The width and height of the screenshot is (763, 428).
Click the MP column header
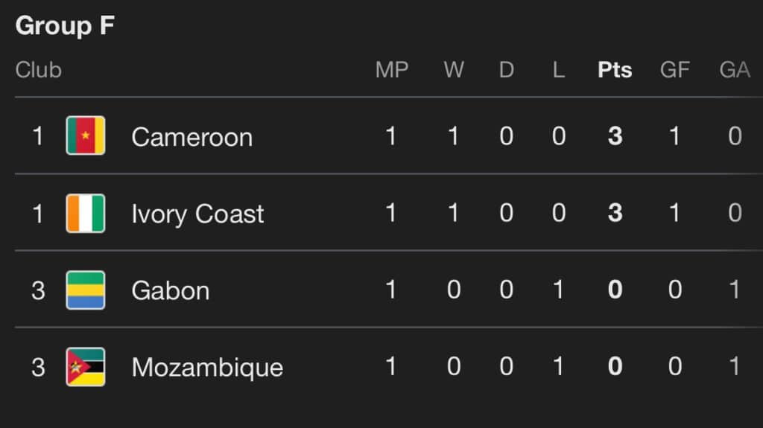(x=391, y=70)
